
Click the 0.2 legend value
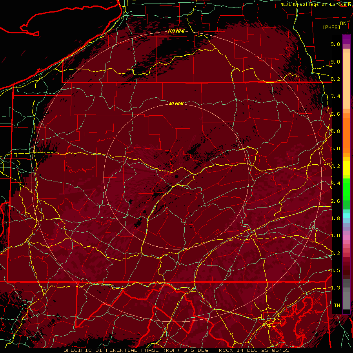(335, 253)
